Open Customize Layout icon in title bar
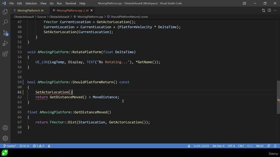The image size is (280, 157). 244,3
